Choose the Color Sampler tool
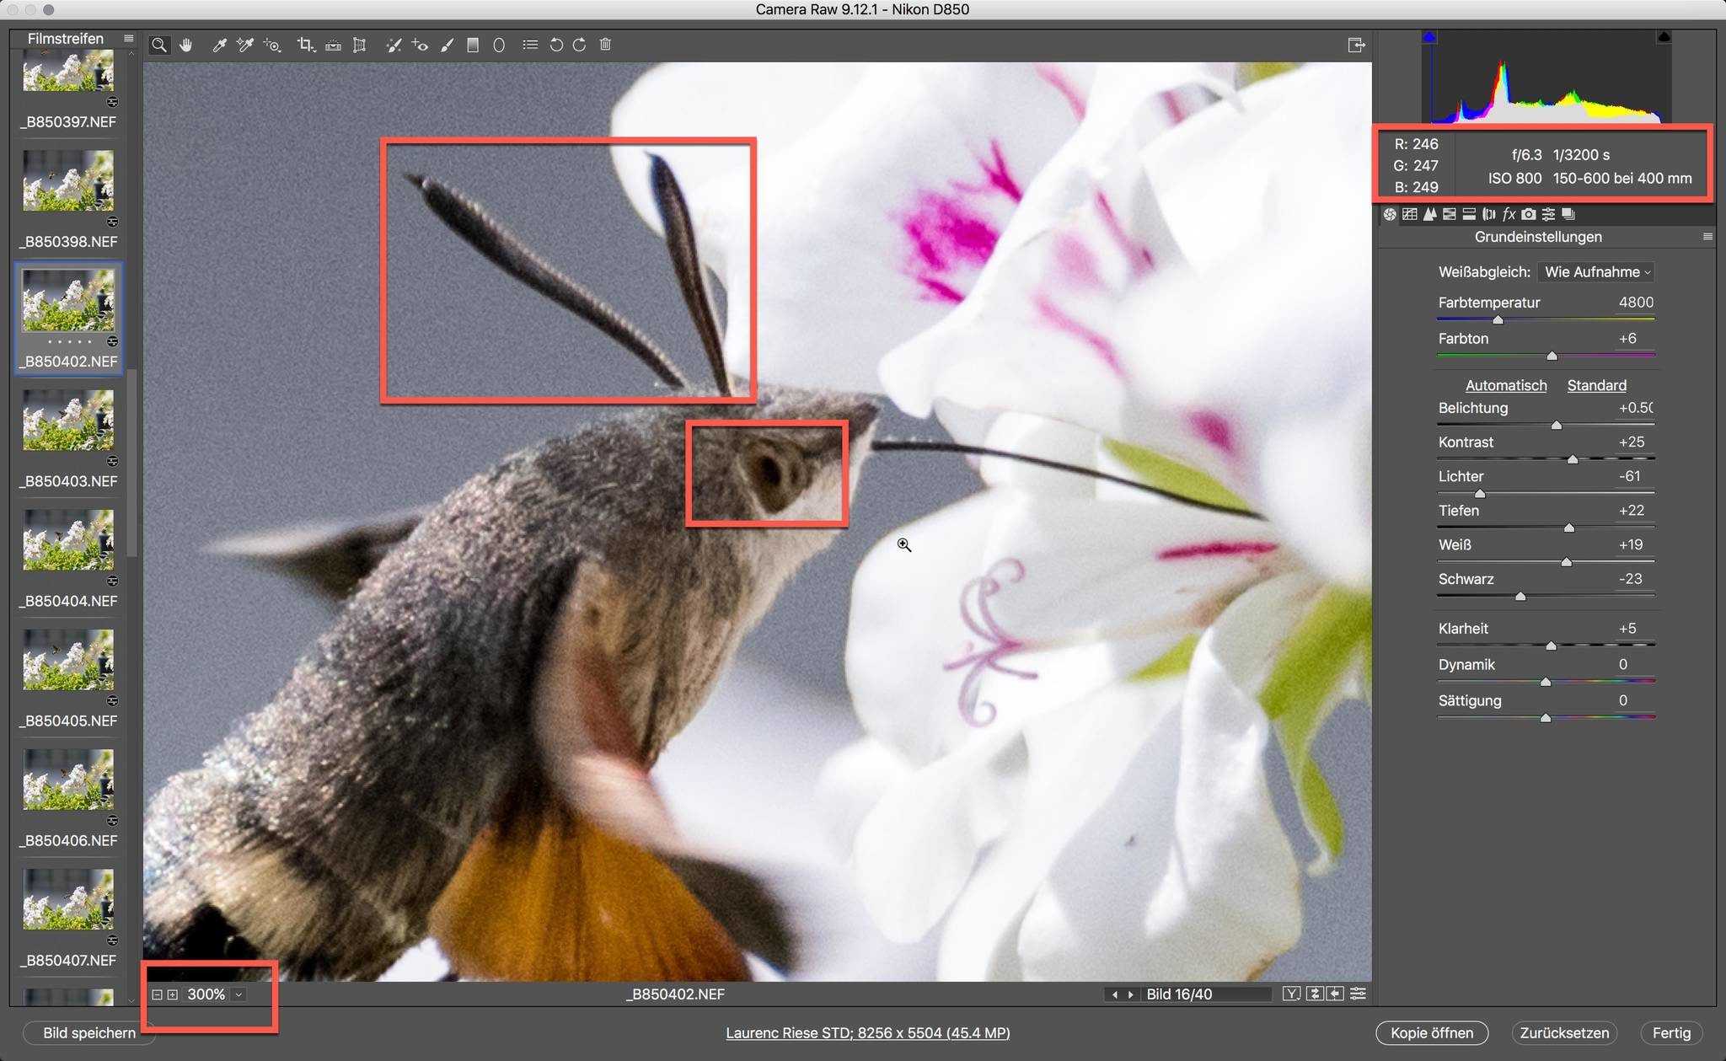The width and height of the screenshot is (1726, 1061). pyautogui.click(x=245, y=45)
